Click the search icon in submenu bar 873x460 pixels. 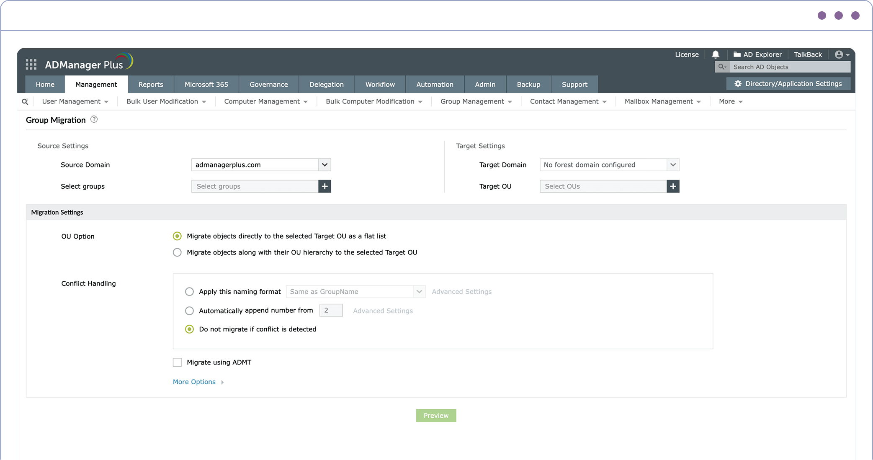[25, 101]
